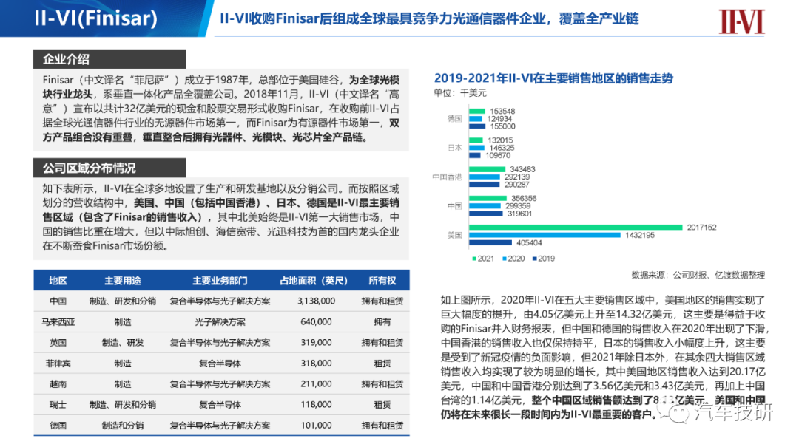This screenshot has width=799, height=447.
Task: Click the value 146325 in the chart
Action: pos(502,148)
